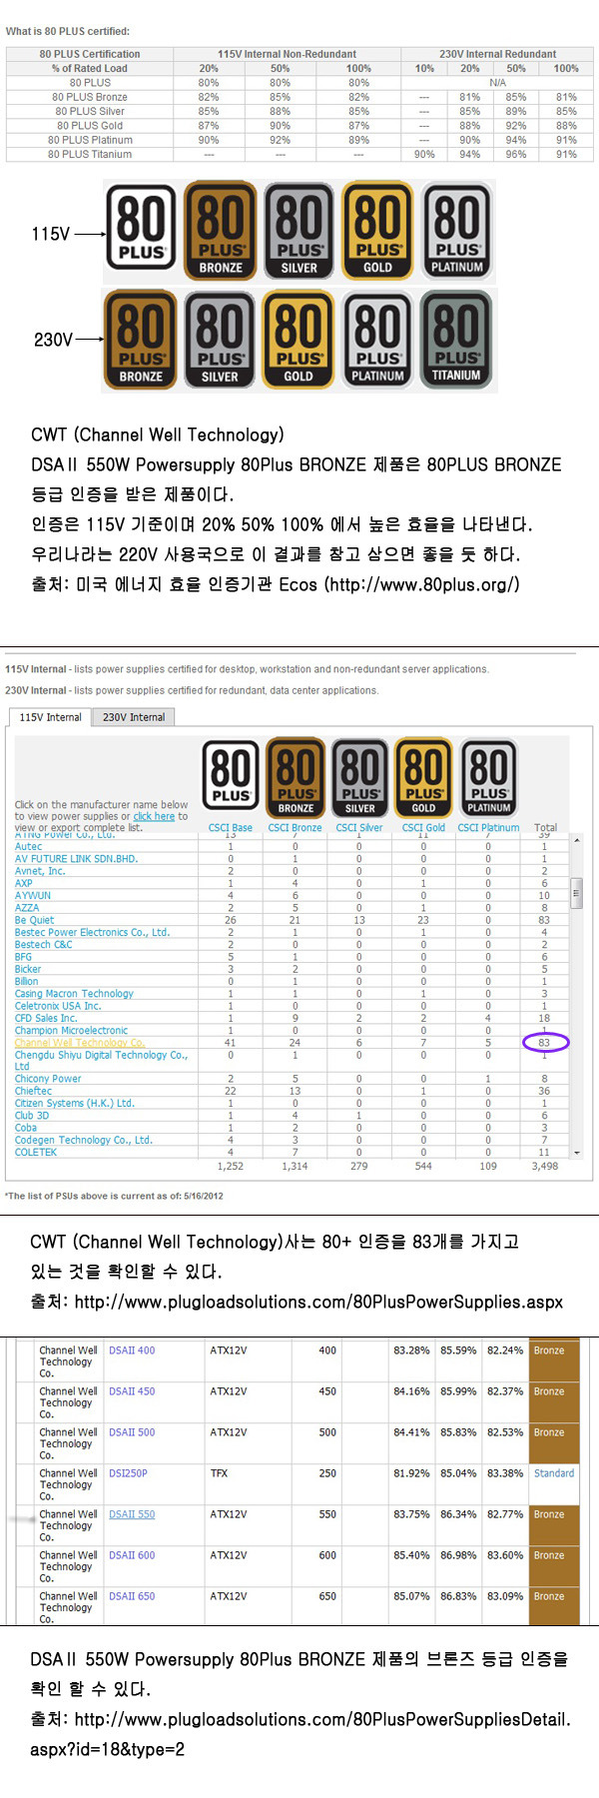Open the Codegen Technology Co., Ltd. link
The image size is (599, 1798).
[83, 1140]
